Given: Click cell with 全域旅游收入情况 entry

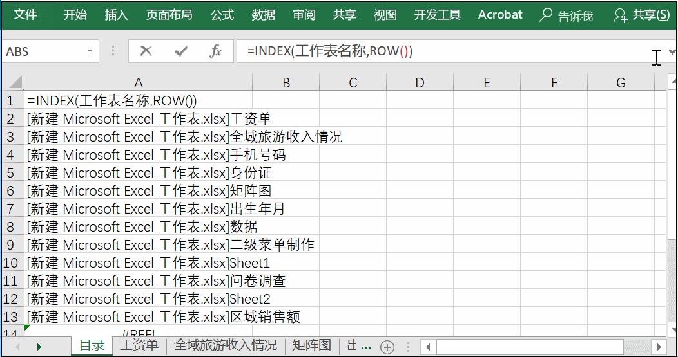Looking at the screenshot, I should coord(138,137).
